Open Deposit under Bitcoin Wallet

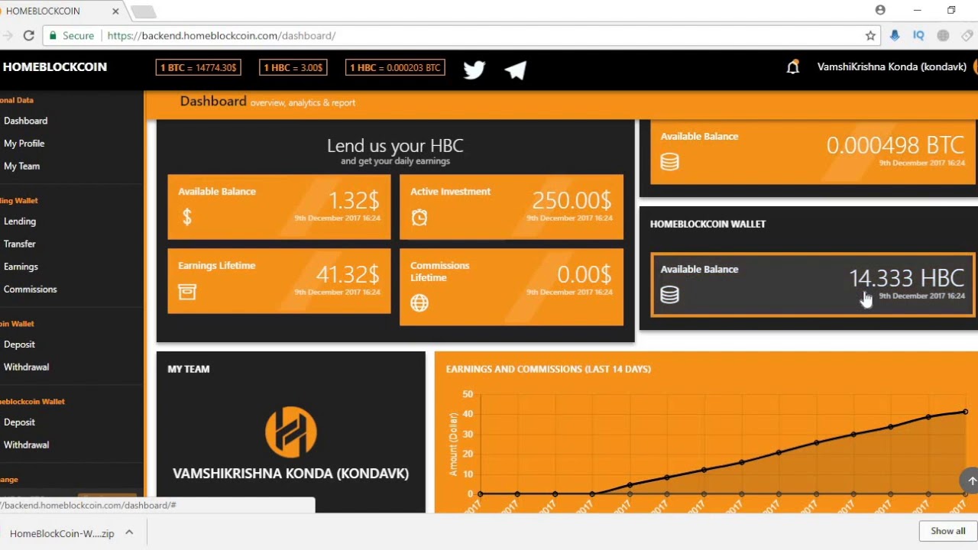pos(19,345)
